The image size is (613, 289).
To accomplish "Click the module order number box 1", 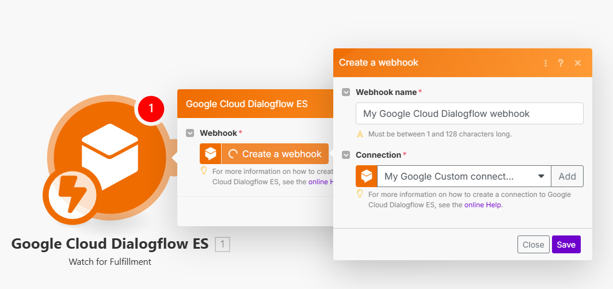I will click(222, 245).
